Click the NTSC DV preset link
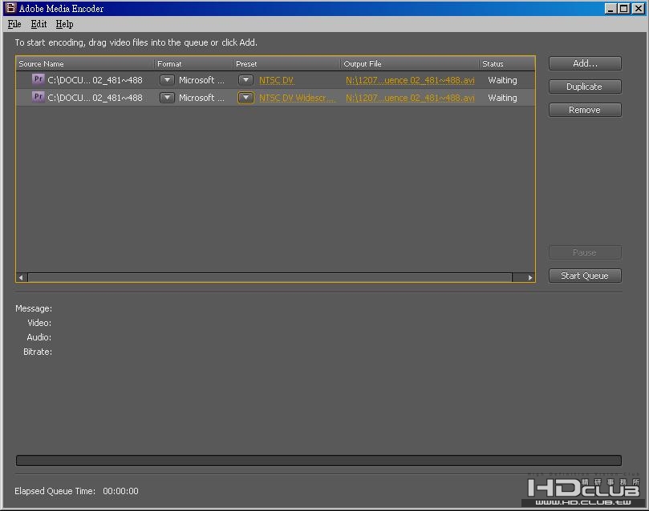Image resolution: width=649 pixels, height=511 pixels. 277,80
